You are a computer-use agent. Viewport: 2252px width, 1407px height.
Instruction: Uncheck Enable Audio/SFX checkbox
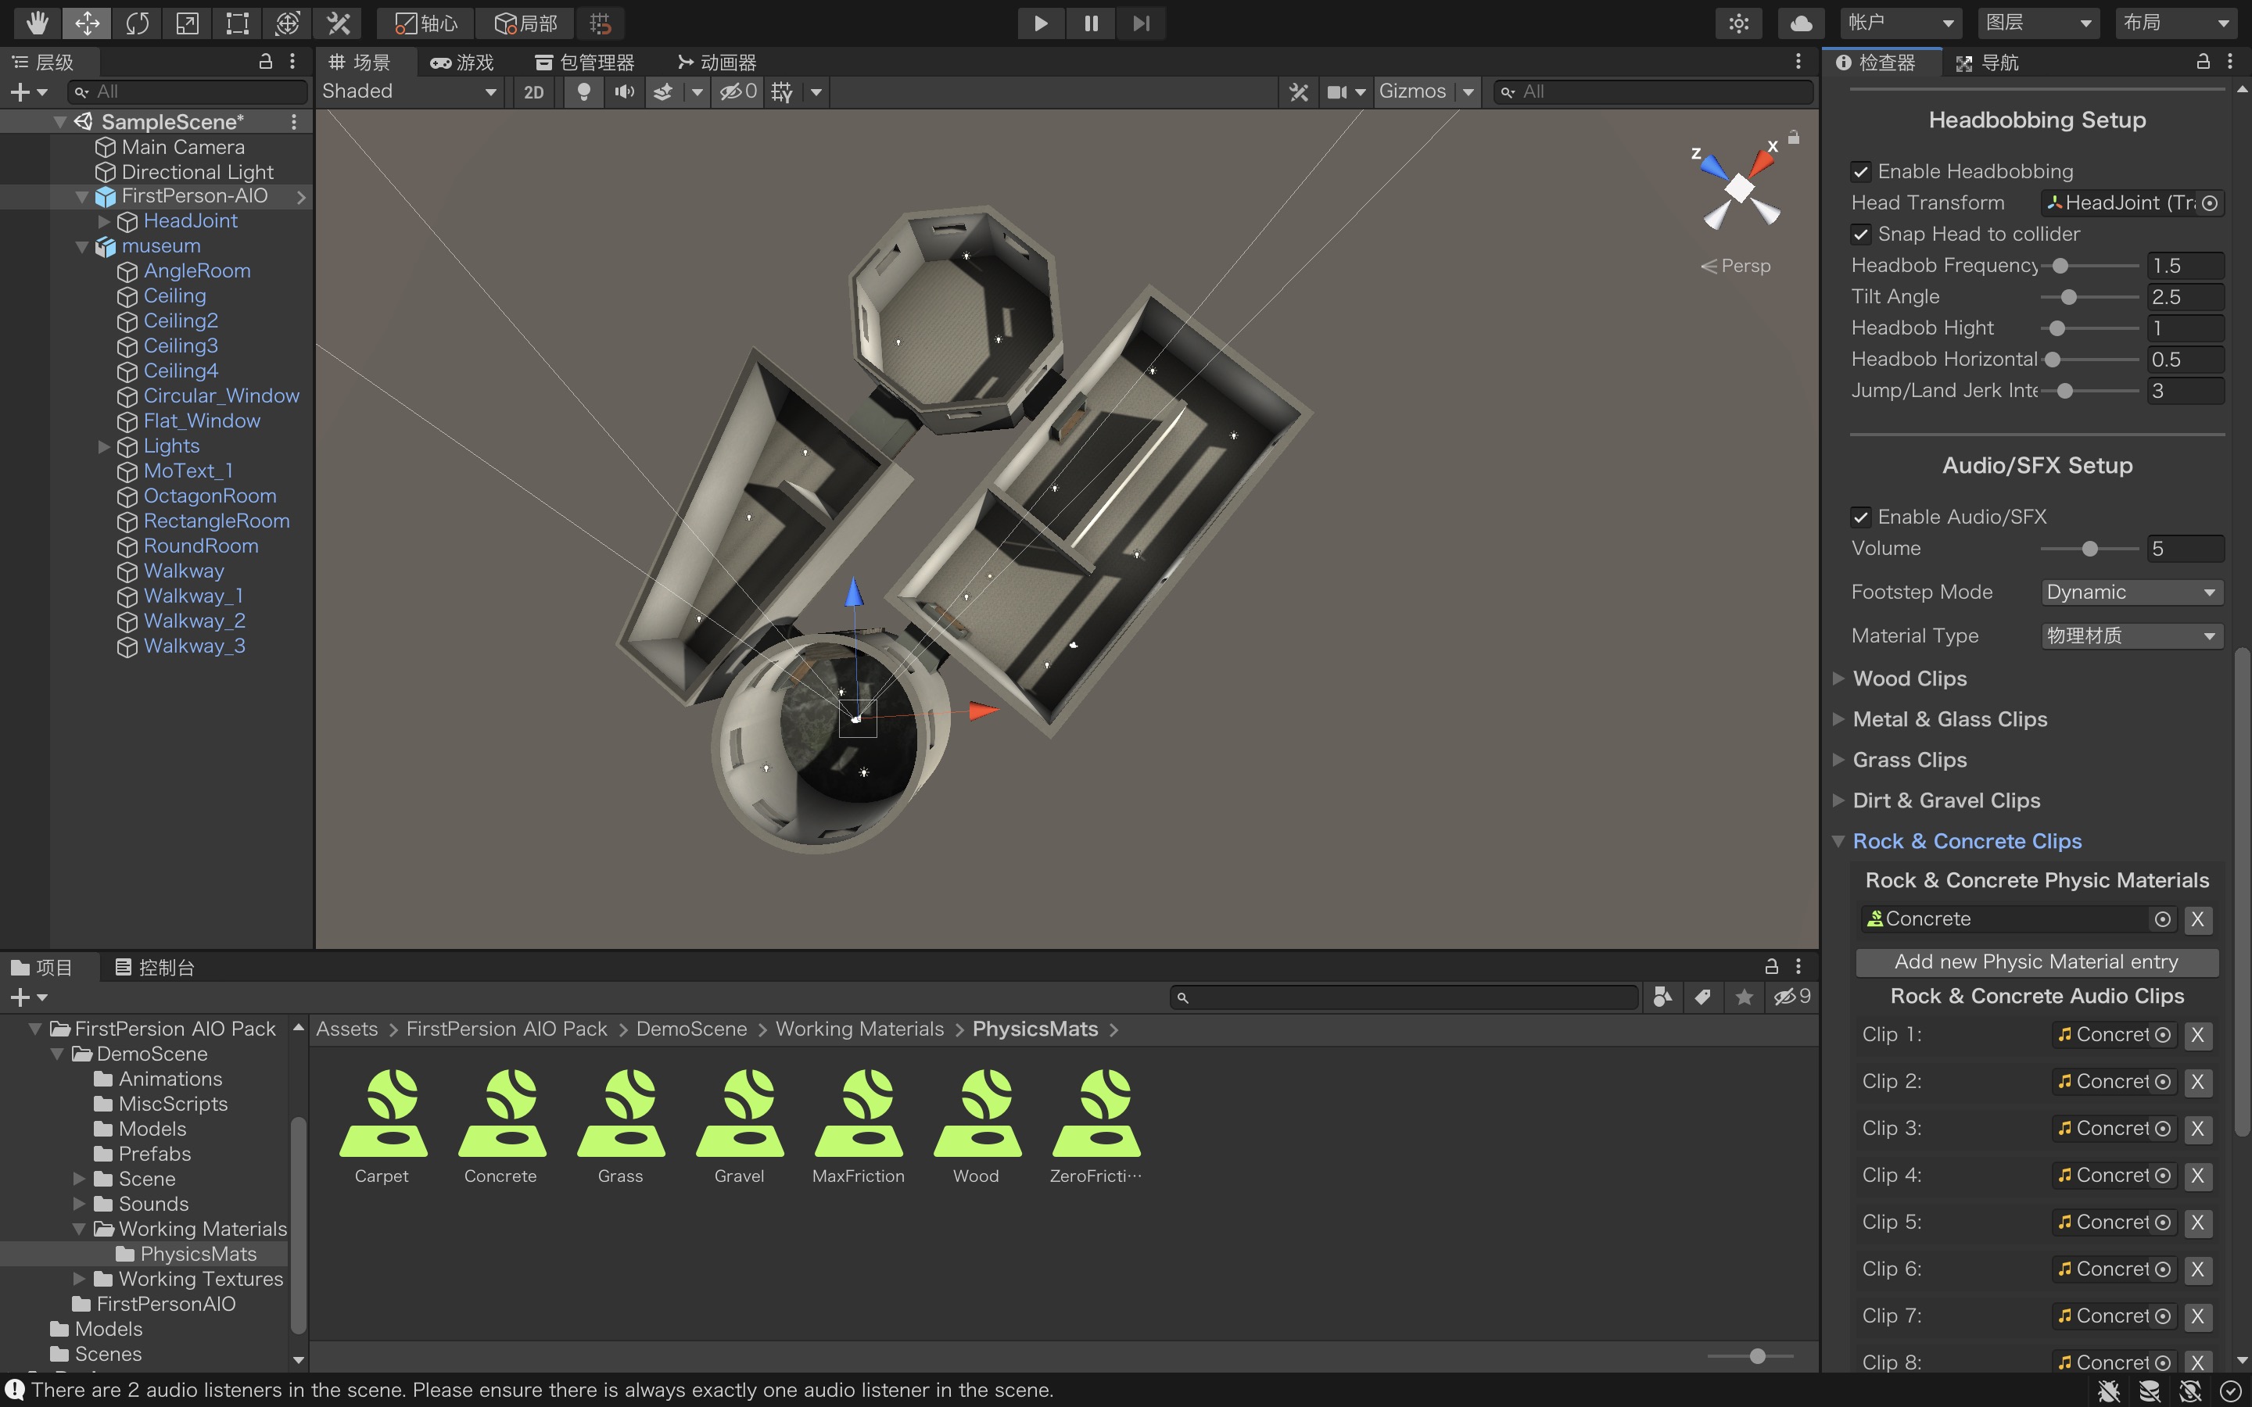tap(1861, 517)
